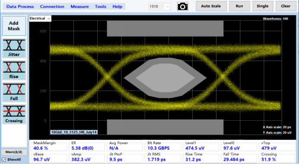
Task: Click the 10GbE_10_3125_HR_July14 mask label
Action: [74, 132]
